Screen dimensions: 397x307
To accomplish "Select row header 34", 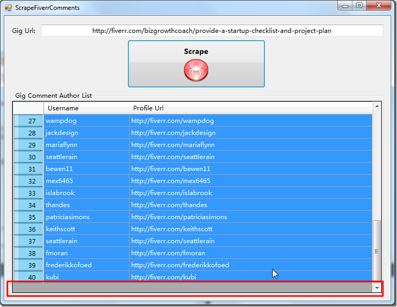I will (28, 205).
